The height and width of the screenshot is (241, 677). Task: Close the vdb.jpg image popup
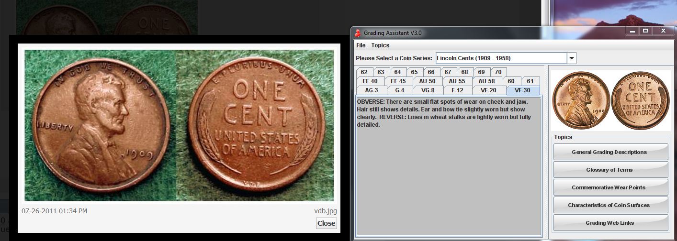pyautogui.click(x=326, y=223)
